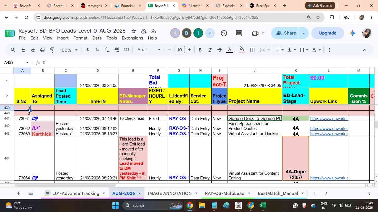
Task: Switch to IMAGE ANNOTATION sheet tab
Action: [170, 193]
